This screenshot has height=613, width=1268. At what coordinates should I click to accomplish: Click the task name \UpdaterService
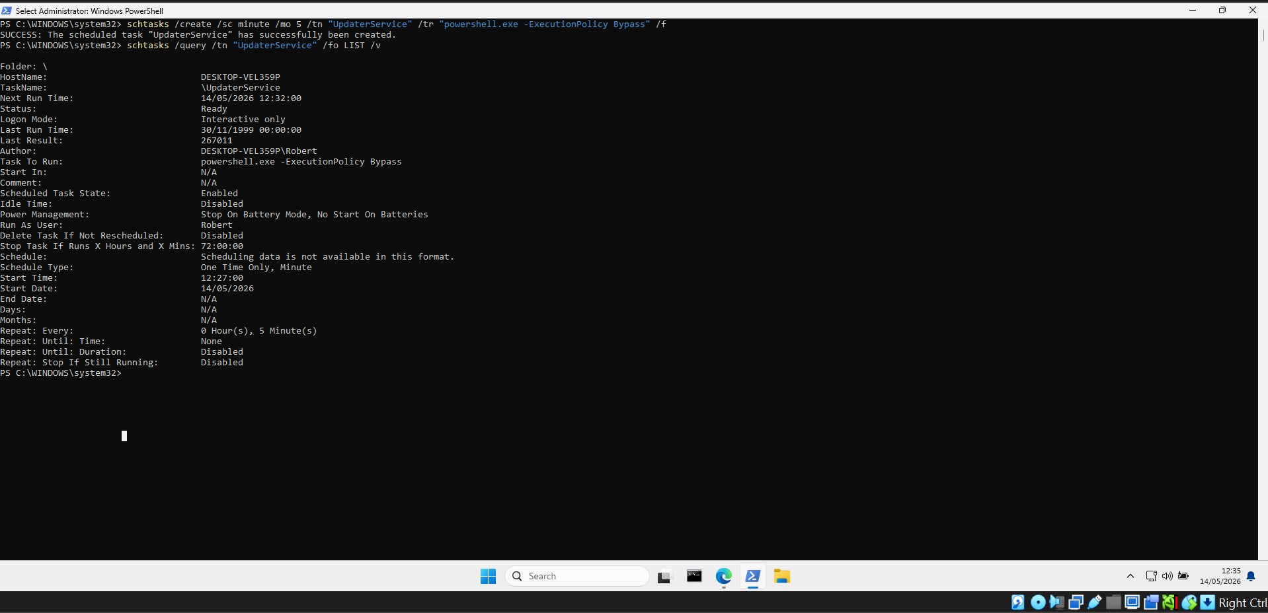241,88
